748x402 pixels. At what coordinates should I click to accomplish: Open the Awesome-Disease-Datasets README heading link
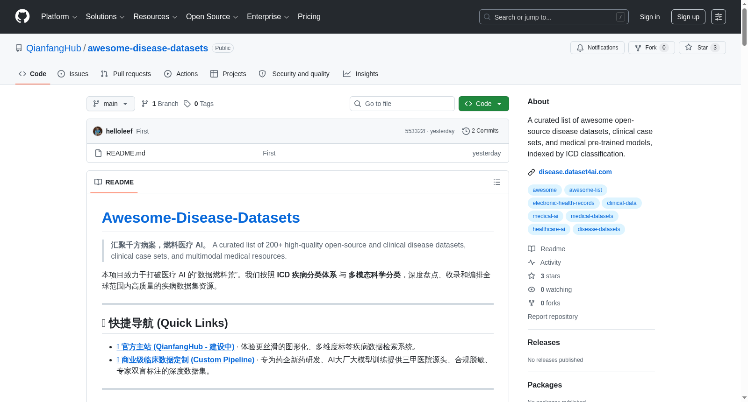tap(201, 218)
